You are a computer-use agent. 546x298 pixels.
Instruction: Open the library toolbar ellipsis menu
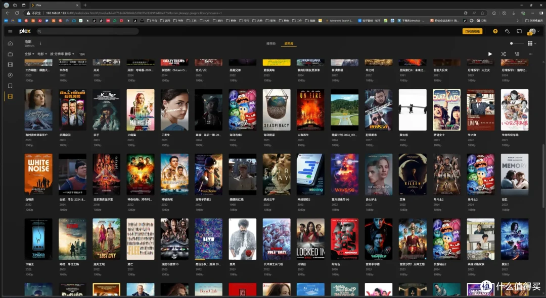point(530,54)
